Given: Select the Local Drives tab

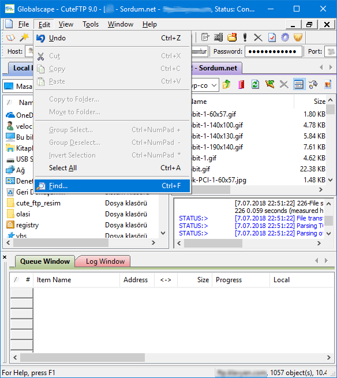Looking at the screenshot, I should coord(21,68).
